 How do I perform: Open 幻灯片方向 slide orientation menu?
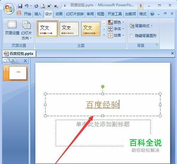pyautogui.click(x=27, y=30)
